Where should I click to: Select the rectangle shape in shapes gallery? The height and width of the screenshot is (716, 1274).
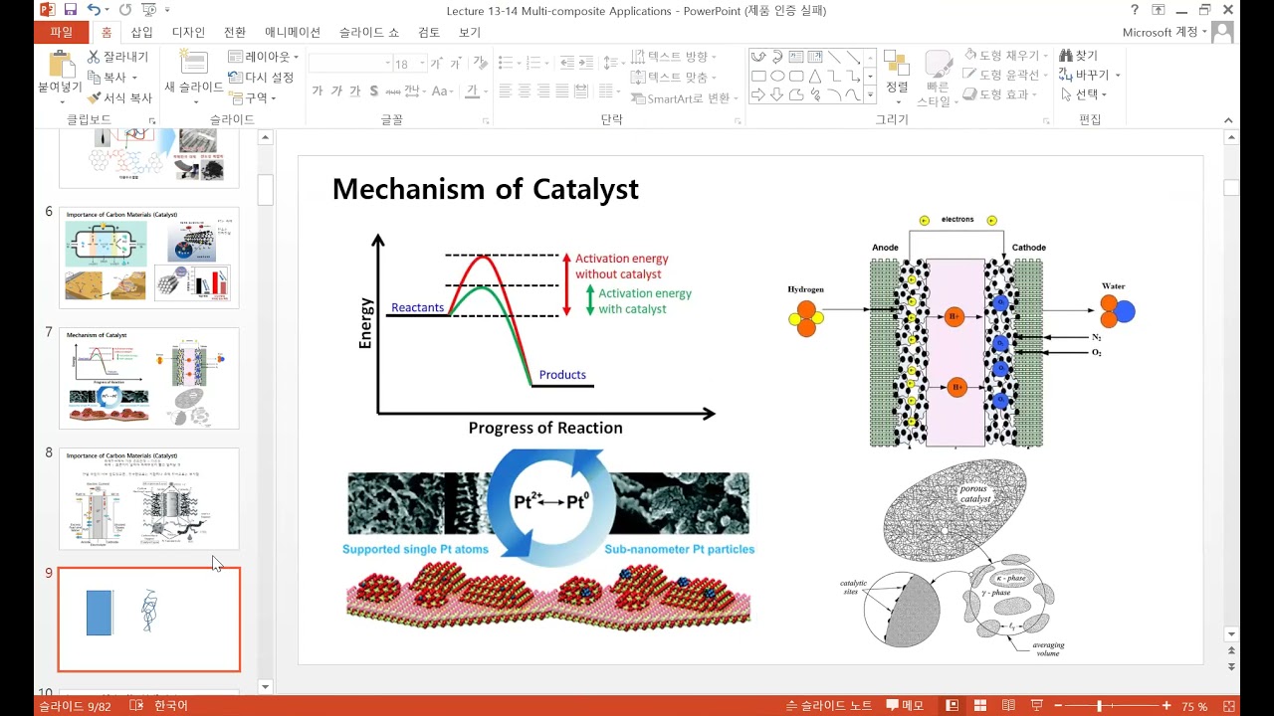pyautogui.click(x=758, y=76)
